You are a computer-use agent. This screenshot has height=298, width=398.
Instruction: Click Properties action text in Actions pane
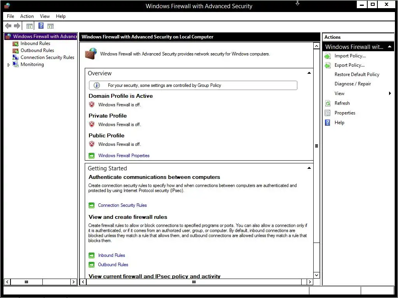click(x=345, y=113)
